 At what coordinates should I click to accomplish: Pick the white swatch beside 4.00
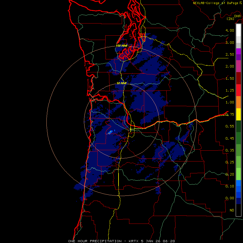coord(238,30)
